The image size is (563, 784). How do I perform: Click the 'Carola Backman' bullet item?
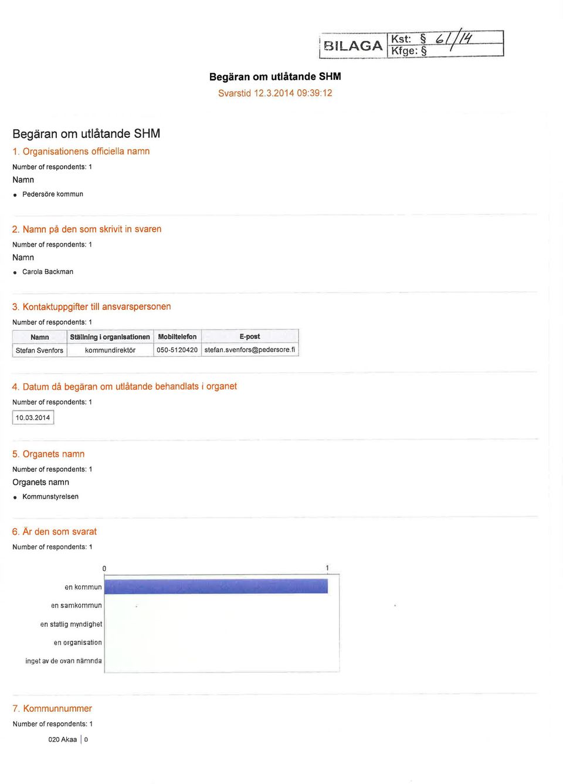click(x=48, y=272)
